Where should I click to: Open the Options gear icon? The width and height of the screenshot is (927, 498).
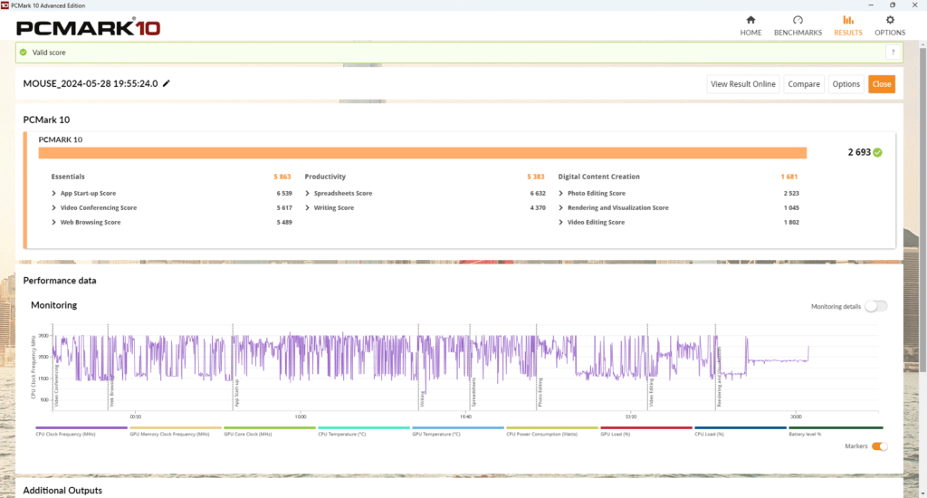tap(889, 20)
